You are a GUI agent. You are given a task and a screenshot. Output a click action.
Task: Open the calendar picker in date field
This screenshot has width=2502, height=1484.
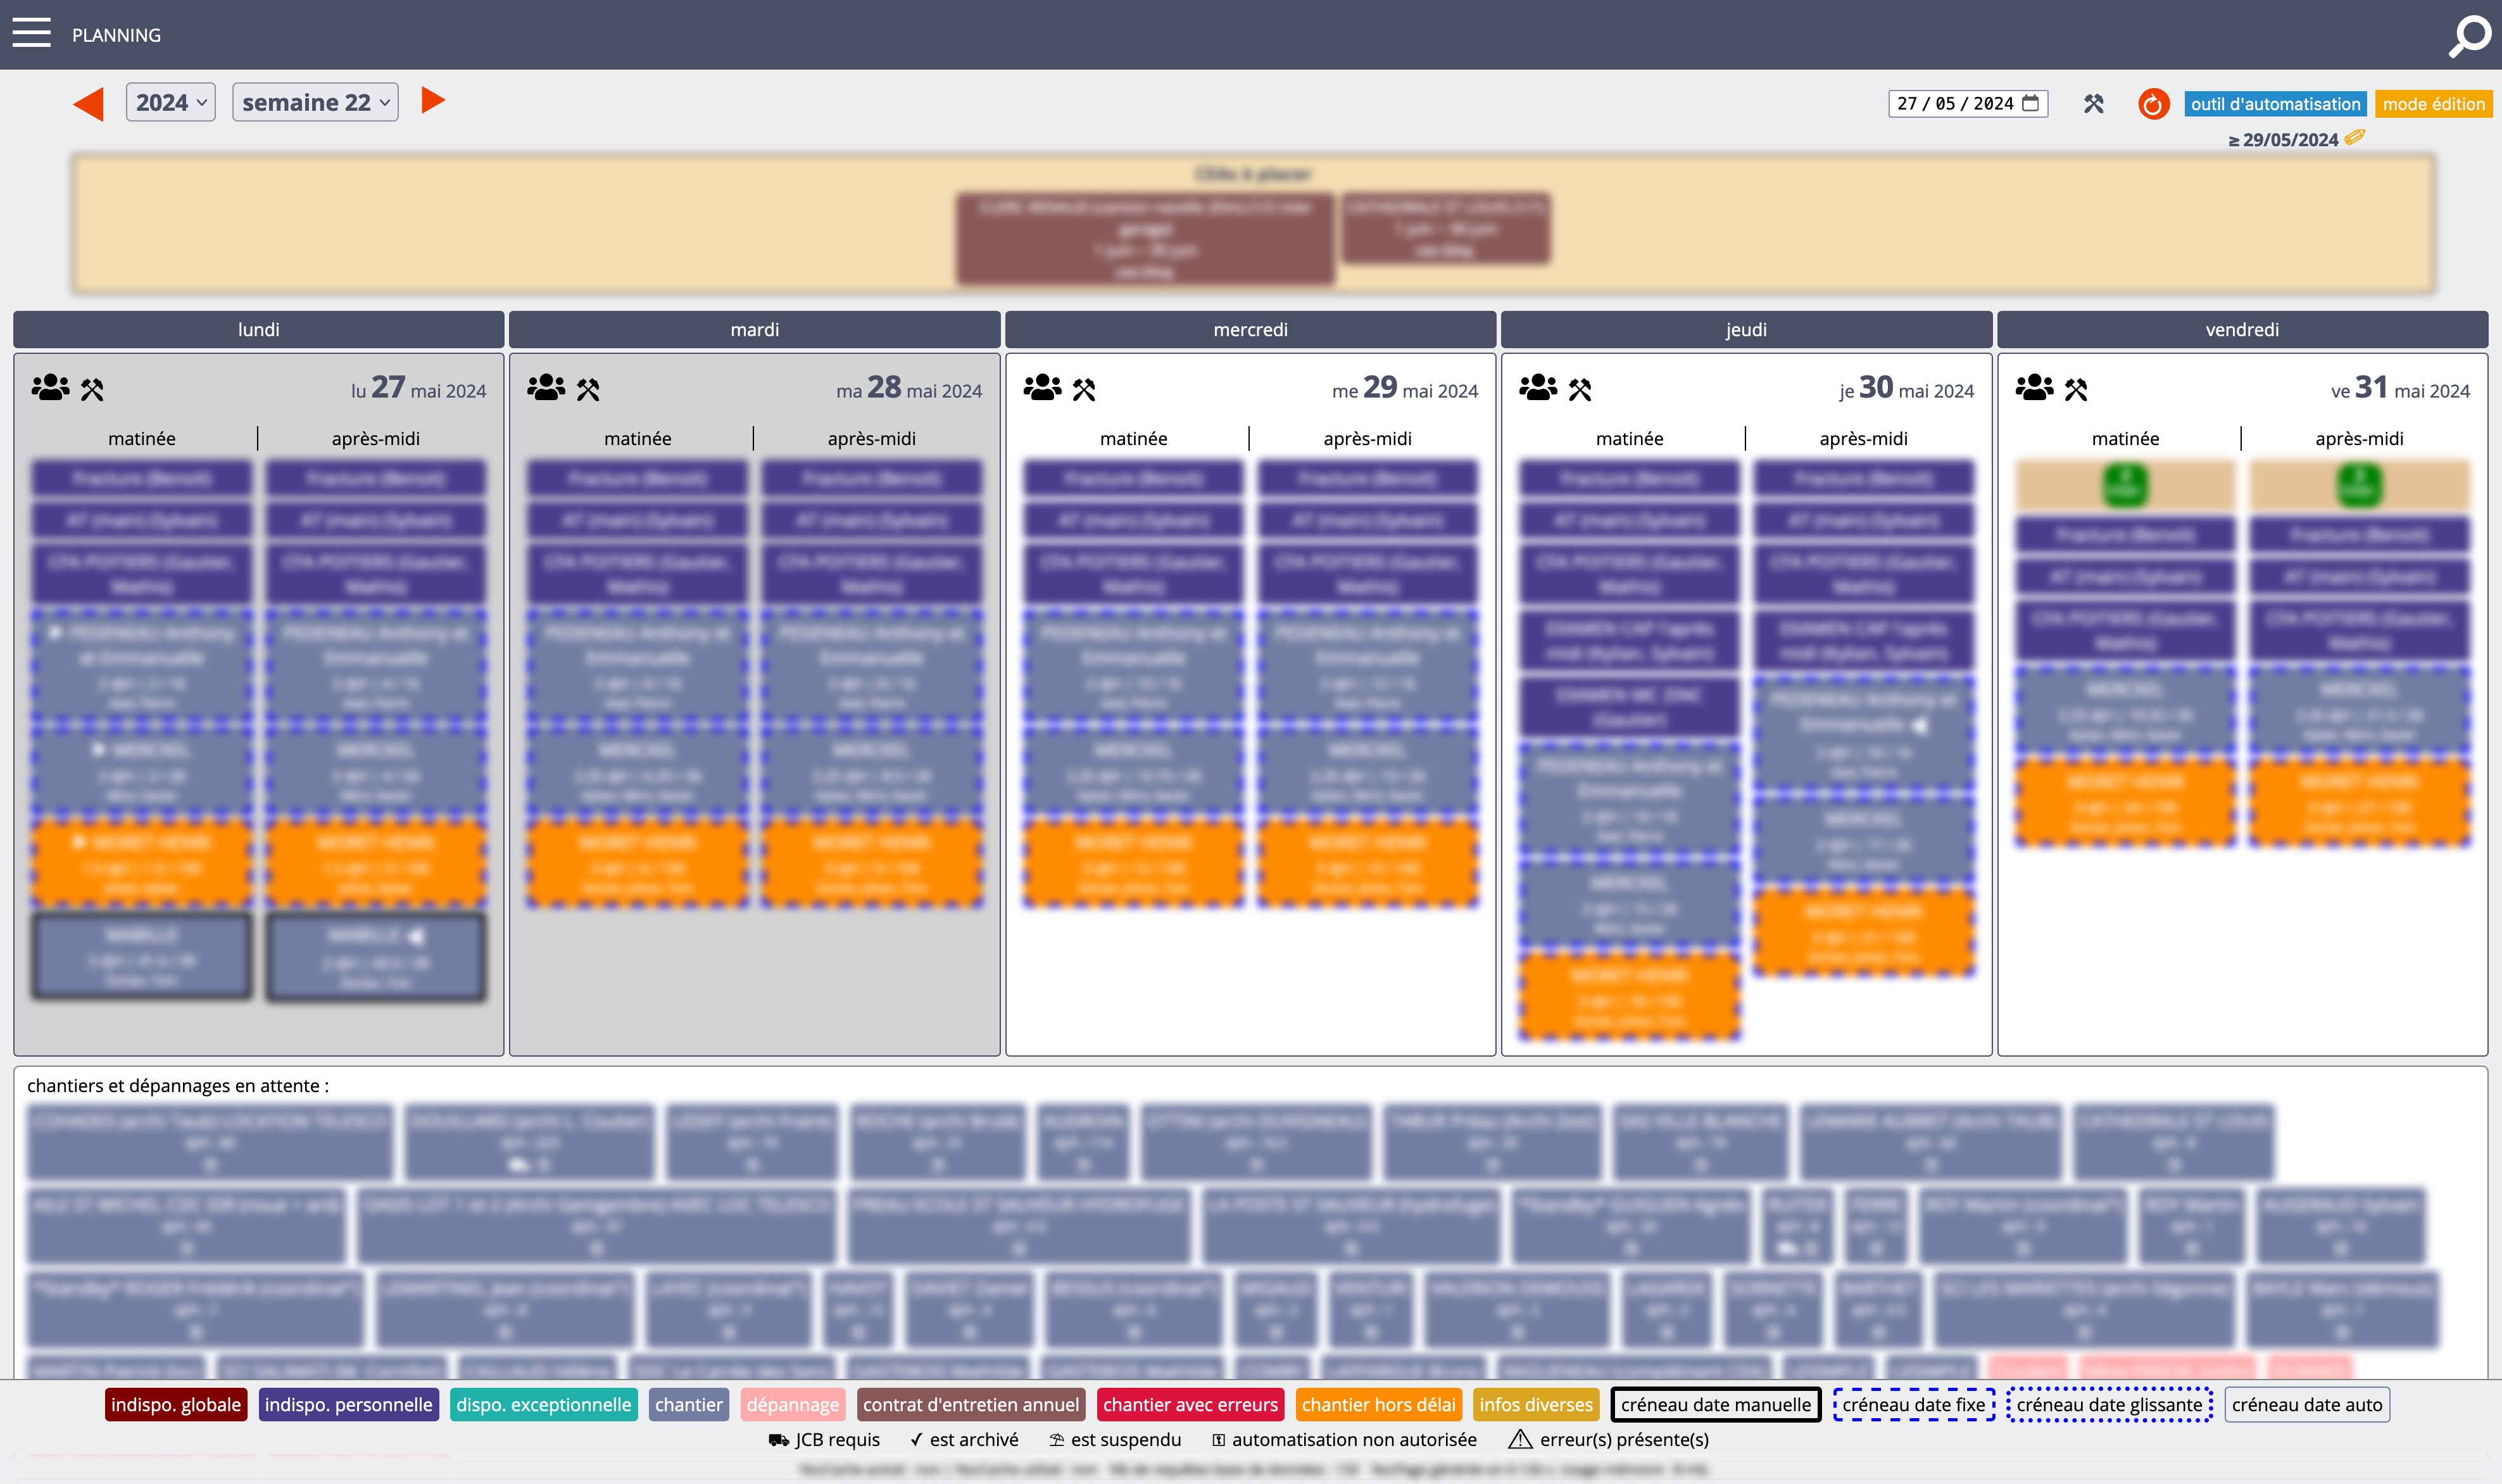(2030, 103)
